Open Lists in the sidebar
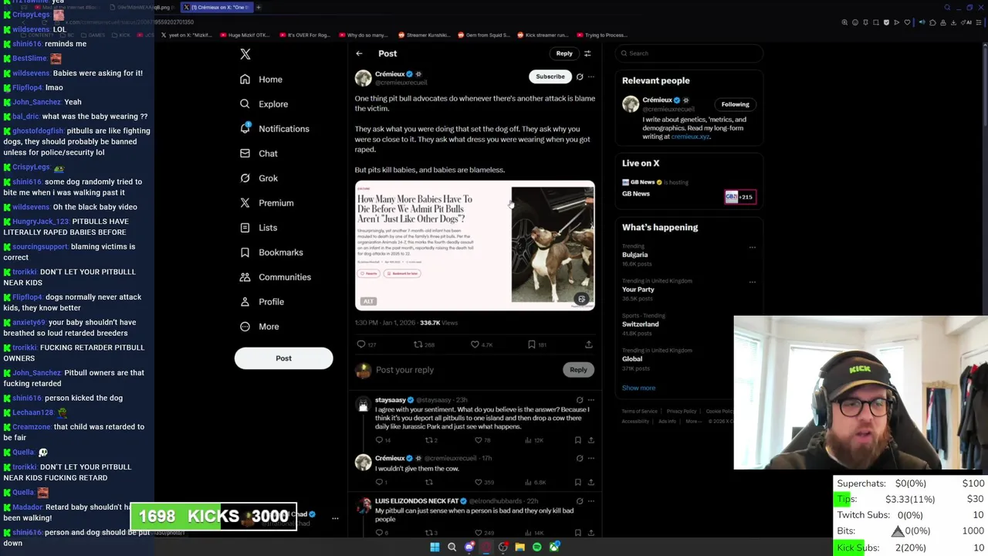This screenshot has width=988, height=556. [258, 228]
